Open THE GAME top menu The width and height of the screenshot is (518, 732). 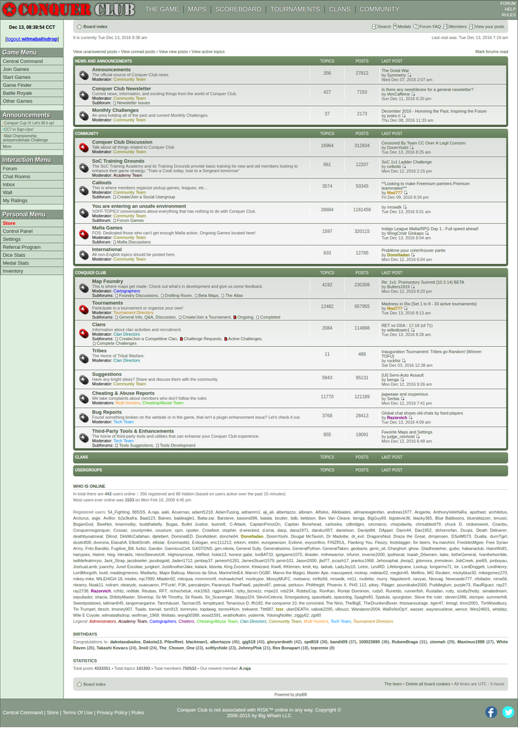coord(162,9)
